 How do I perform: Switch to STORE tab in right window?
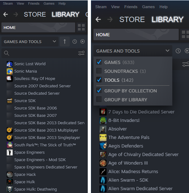click(132, 20)
